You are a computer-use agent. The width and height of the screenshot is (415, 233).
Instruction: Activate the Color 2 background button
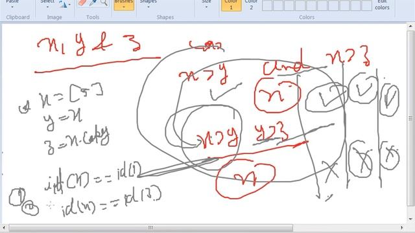point(251,5)
